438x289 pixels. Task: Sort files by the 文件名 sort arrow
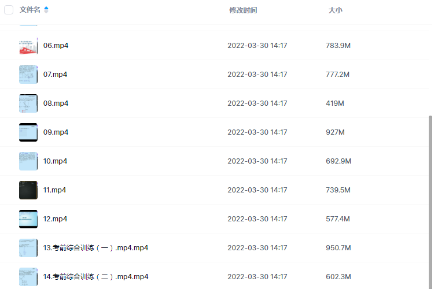pos(46,10)
